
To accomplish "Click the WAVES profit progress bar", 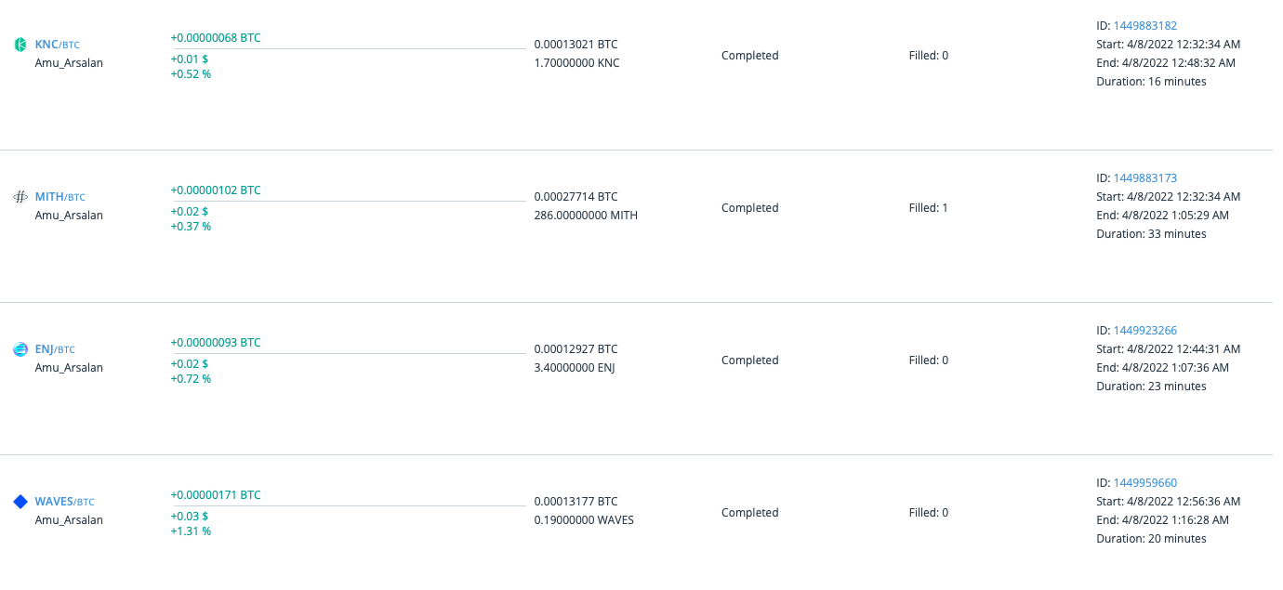I will (x=350, y=505).
